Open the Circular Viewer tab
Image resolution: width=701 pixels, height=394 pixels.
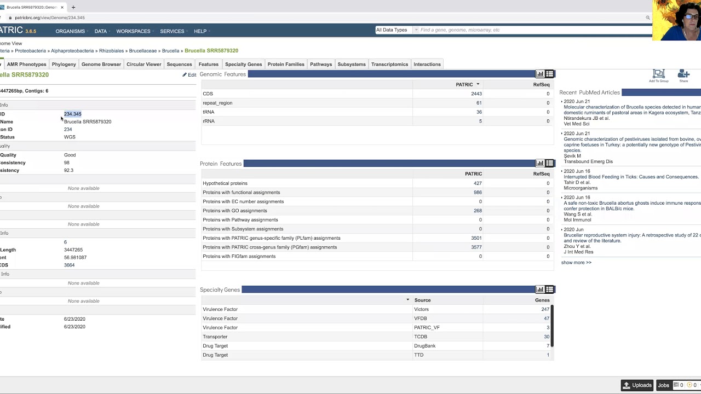coord(143,64)
